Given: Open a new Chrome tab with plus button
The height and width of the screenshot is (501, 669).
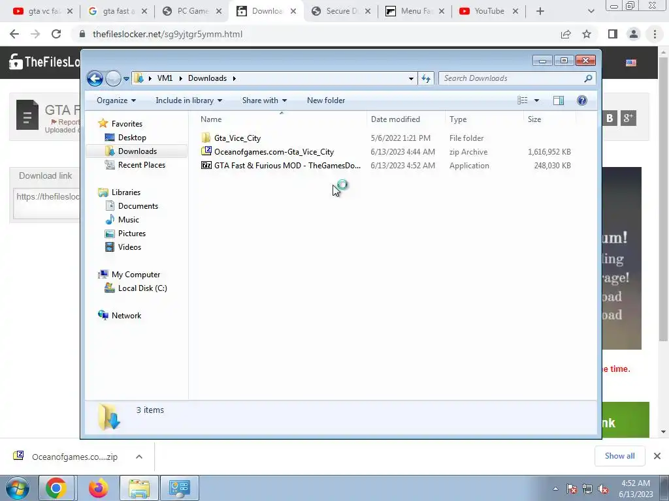Looking at the screenshot, I should click(540, 12).
